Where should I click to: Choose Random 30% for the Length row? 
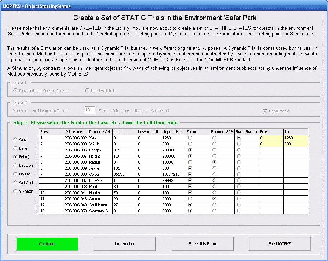click(x=214, y=150)
